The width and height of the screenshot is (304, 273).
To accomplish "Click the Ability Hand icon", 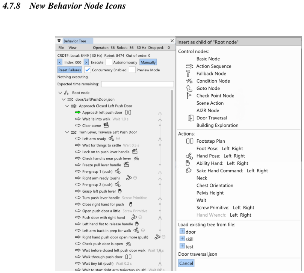I will click(188, 163).
